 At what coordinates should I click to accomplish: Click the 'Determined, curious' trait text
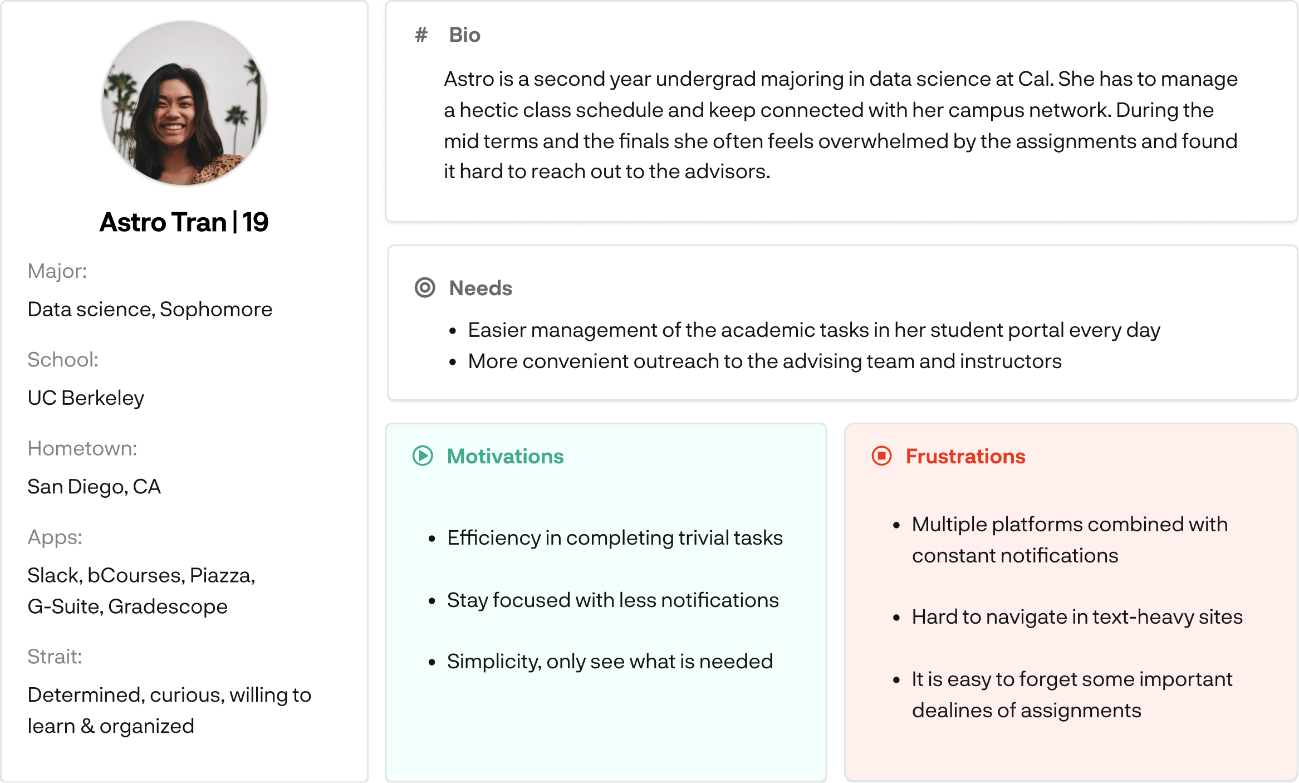point(169,710)
